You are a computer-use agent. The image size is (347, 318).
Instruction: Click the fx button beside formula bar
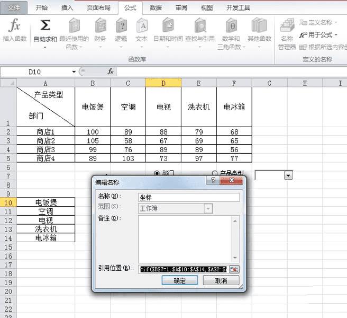pyautogui.click(x=111, y=72)
